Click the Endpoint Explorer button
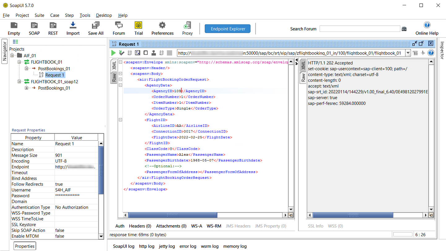This screenshot has height=251, width=446. (228, 29)
